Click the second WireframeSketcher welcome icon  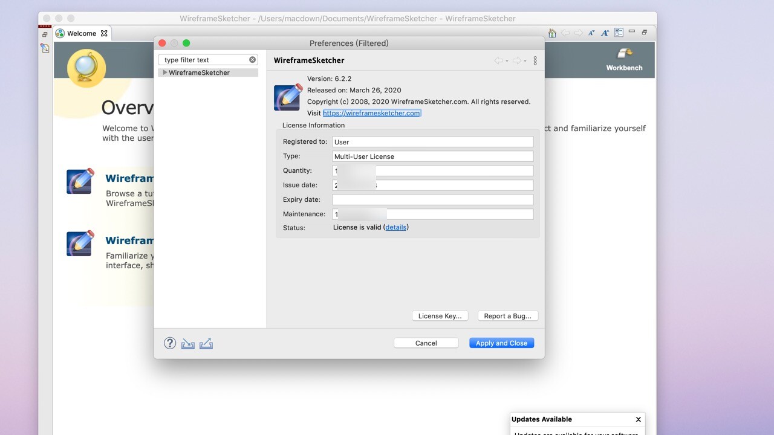80,243
